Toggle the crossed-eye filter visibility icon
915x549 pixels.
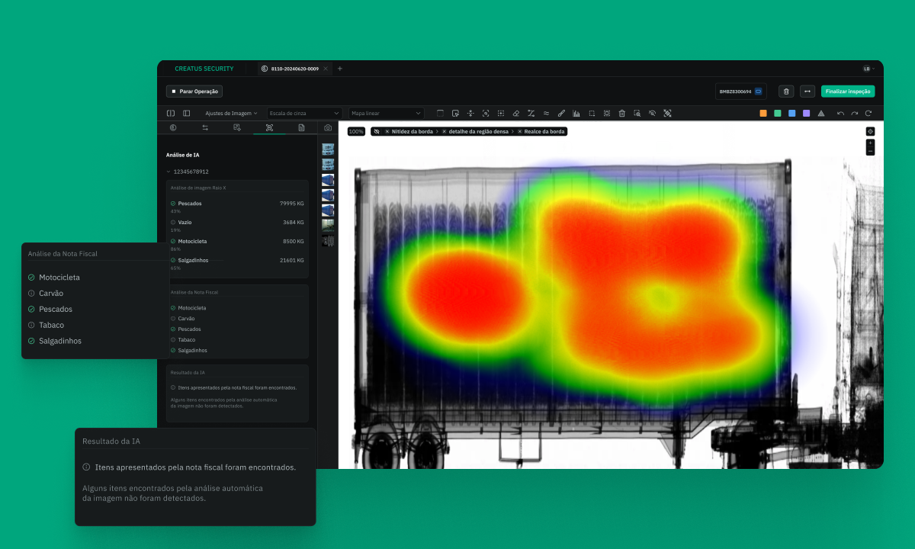376,132
